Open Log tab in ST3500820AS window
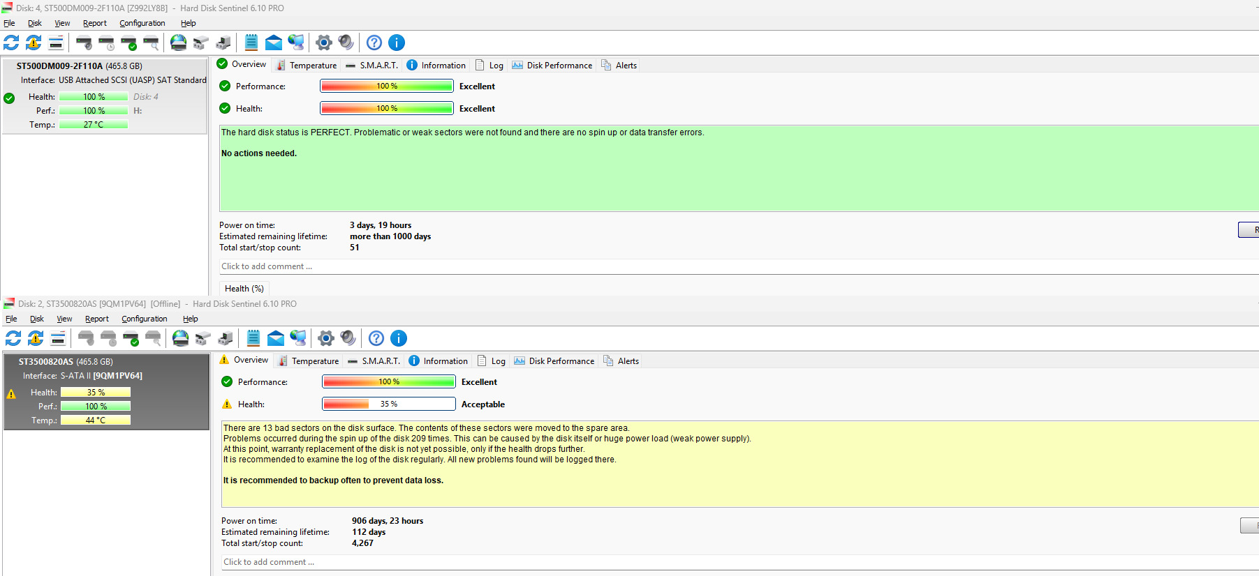 [x=492, y=361]
